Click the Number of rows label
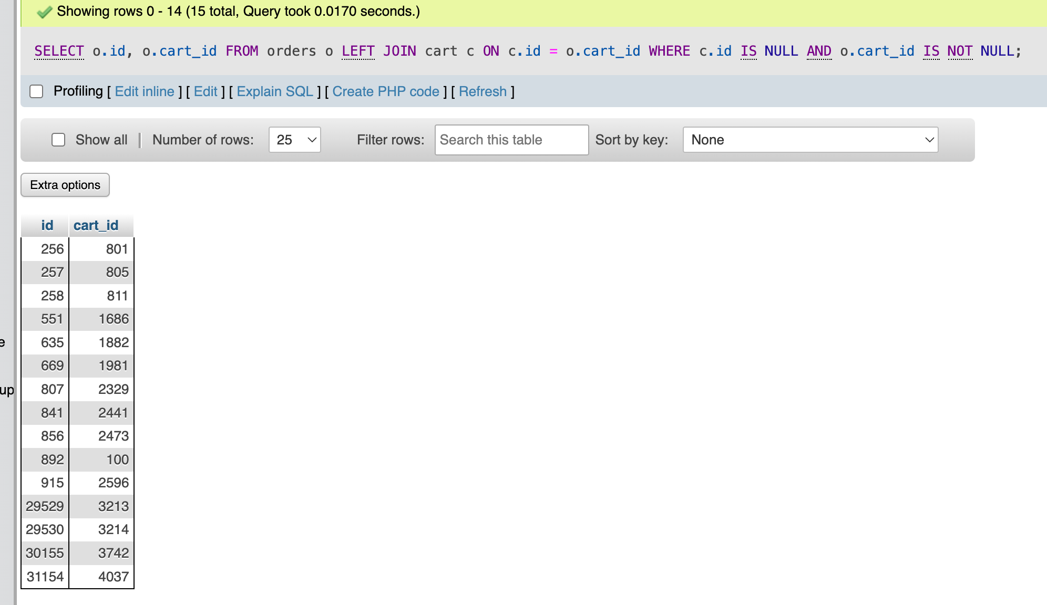 click(x=203, y=140)
